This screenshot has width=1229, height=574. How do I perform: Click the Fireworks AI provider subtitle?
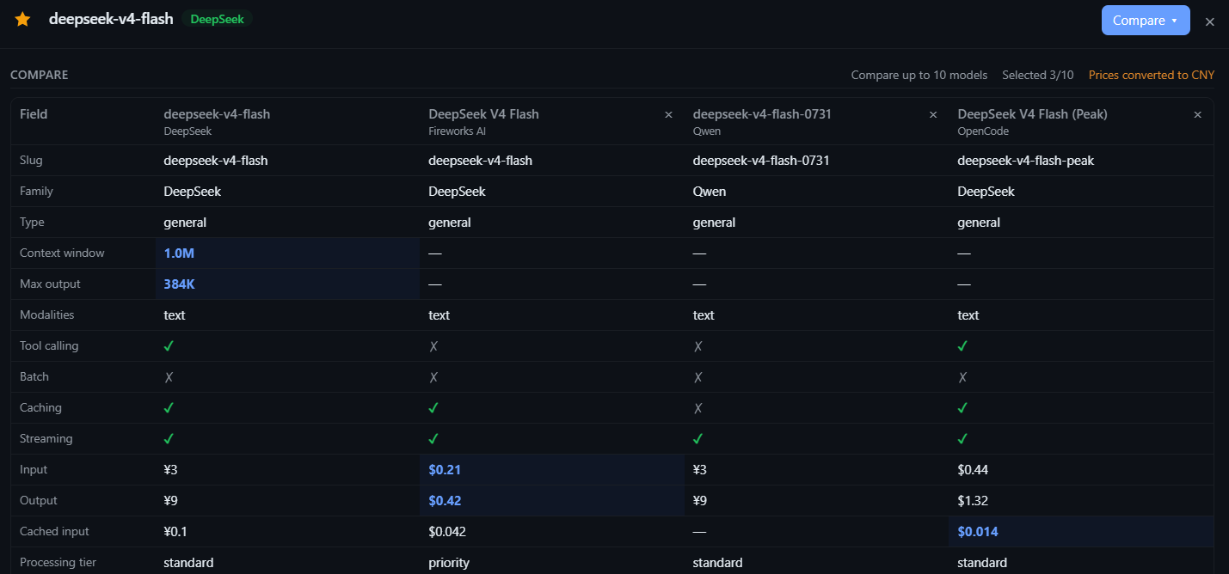(x=457, y=131)
